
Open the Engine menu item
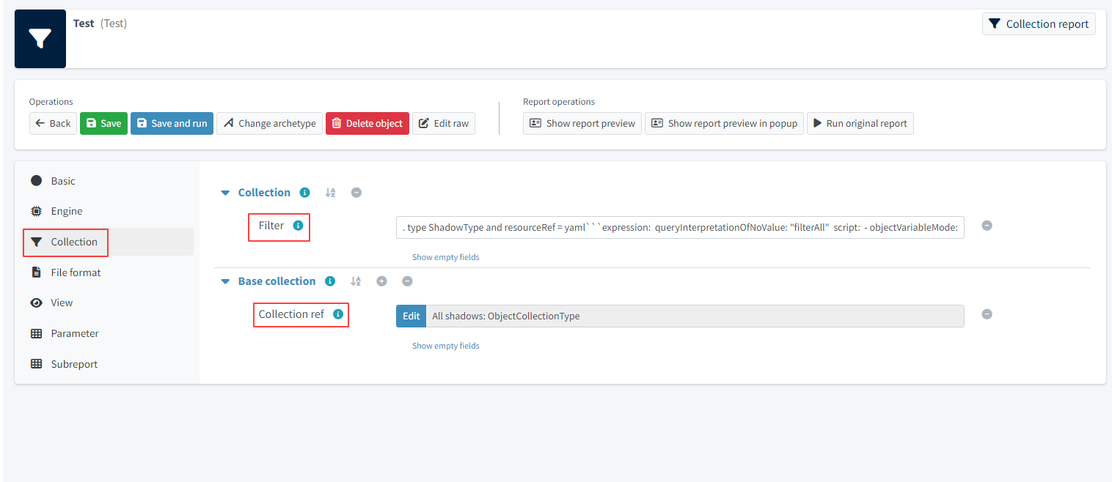(x=66, y=211)
